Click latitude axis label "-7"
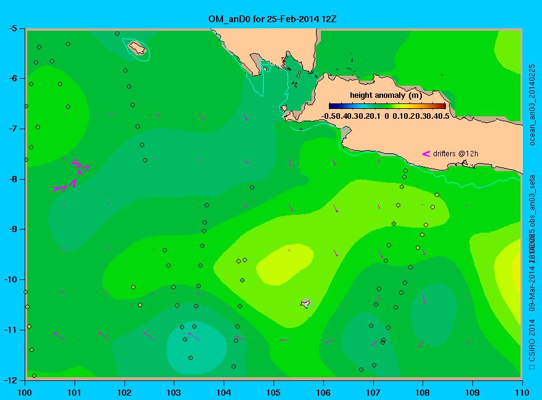The image size is (542, 400). 12,129
